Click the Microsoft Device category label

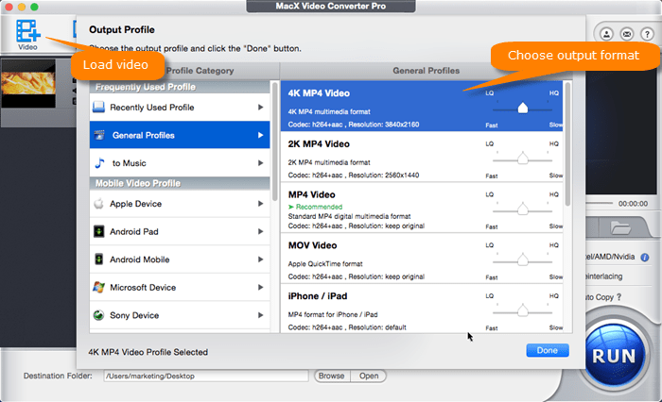(x=143, y=287)
